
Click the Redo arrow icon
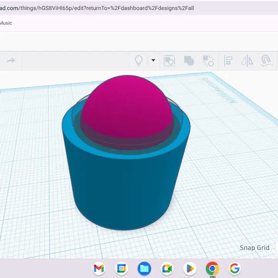tap(11, 60)
